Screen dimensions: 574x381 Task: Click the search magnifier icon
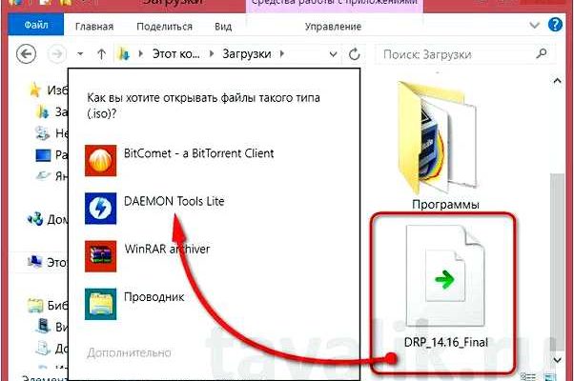click(542, 54)
